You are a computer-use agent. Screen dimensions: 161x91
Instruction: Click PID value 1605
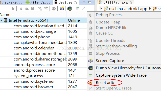73,32
